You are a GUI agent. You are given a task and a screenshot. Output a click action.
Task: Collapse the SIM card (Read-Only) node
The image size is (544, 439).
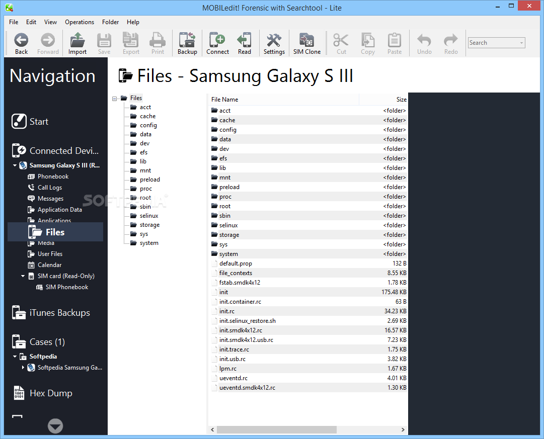[23, 276]
